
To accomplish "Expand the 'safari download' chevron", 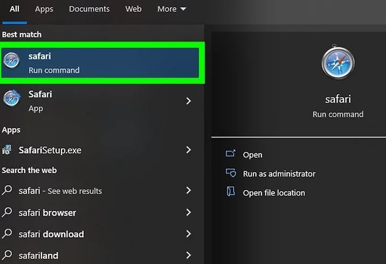I will click(x=189, y=234).
